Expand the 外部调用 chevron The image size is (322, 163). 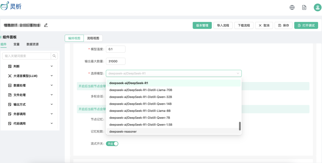[x=52, y=114]
